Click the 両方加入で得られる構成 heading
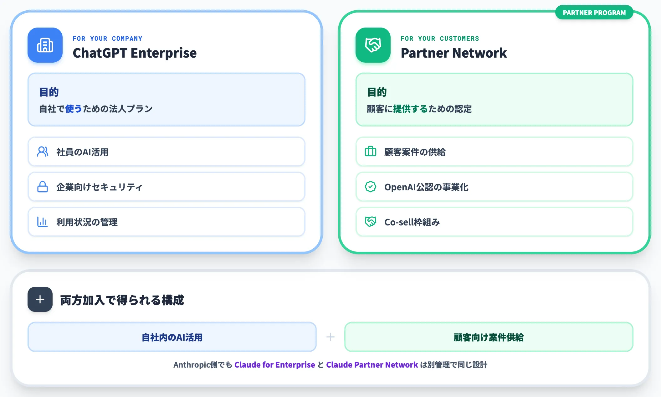 (x=122, y=300)
